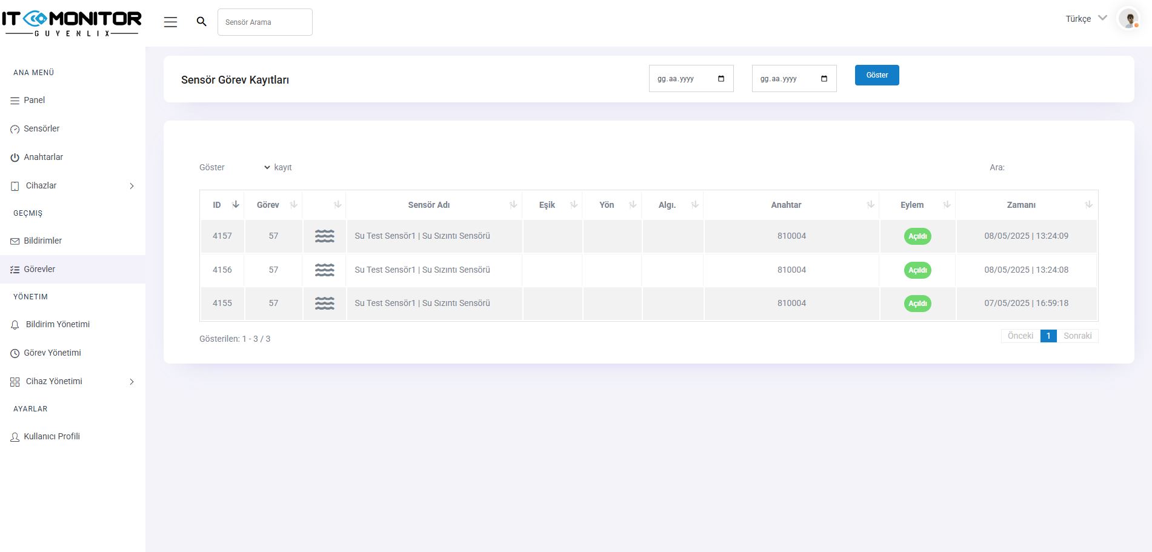Click the Sensör Arama search field
This screenshot has width=1152, height=552.
point(265,22)
